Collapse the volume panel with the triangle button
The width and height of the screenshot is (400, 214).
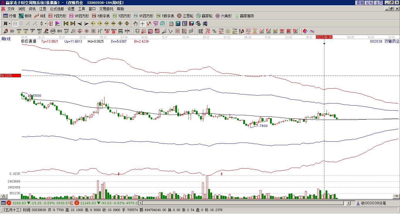pyautogui.click(x=4, y=196)
